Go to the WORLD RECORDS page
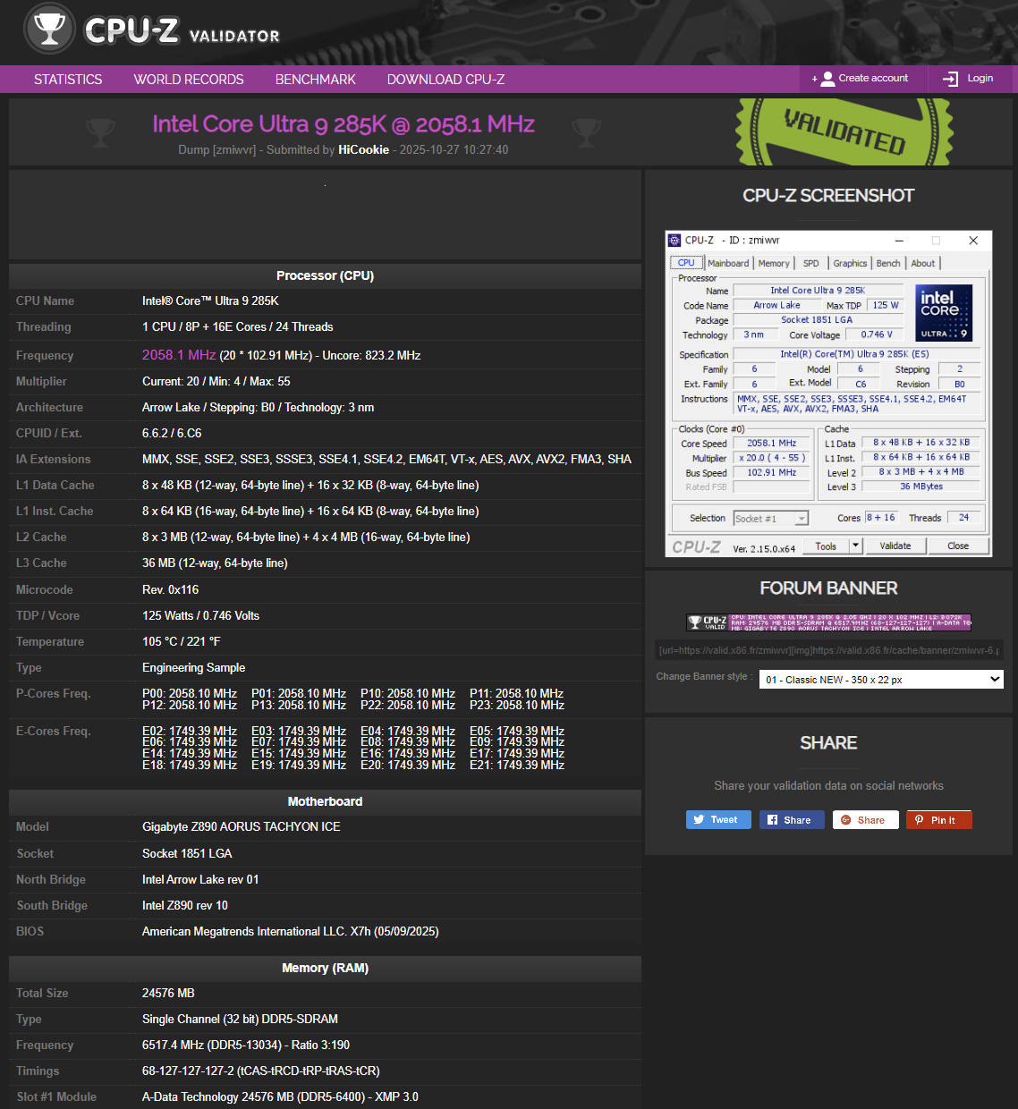Viewport: 1018px width, 1109px height. [x=189, y=80]
